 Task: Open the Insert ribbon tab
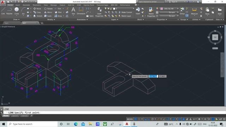[x=18, y=5]
